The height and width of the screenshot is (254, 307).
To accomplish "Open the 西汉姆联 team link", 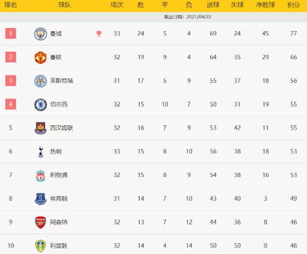I will point(62,128).
